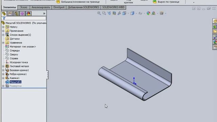Expand the Уравнения node
Screen dimensions: 217x122
(x=3, y=43)
